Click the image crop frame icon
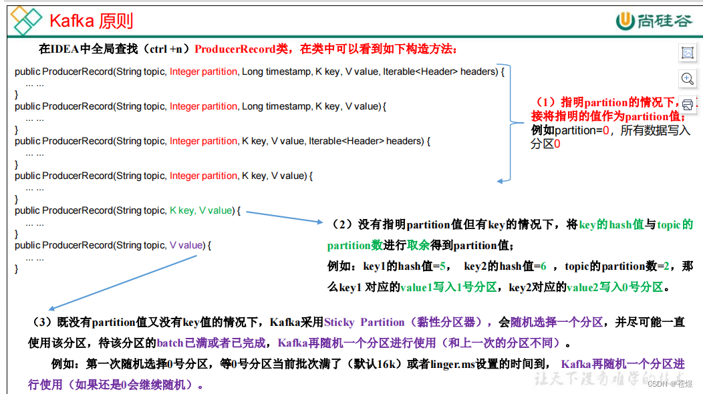The width and height of the screenshot is (703, 394). [x=688, y=53]
